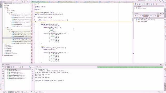Click the help question mark in Run sidebar
This screenshot has width=166, height=93.
click(x=3, y=86)
